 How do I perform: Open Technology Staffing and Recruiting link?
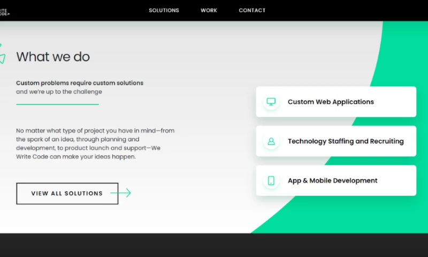346,141
